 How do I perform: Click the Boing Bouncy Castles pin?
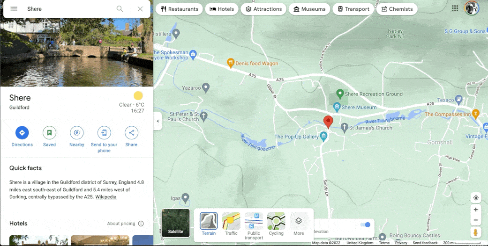point(383,237)
